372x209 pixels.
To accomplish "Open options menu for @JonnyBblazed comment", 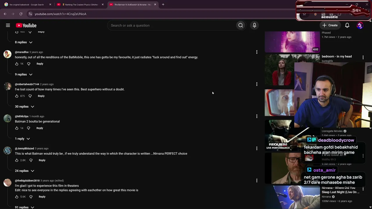I will point(257,149).
